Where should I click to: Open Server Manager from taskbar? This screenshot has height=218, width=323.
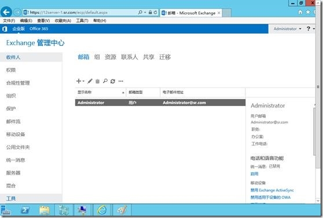pos(6,210)
